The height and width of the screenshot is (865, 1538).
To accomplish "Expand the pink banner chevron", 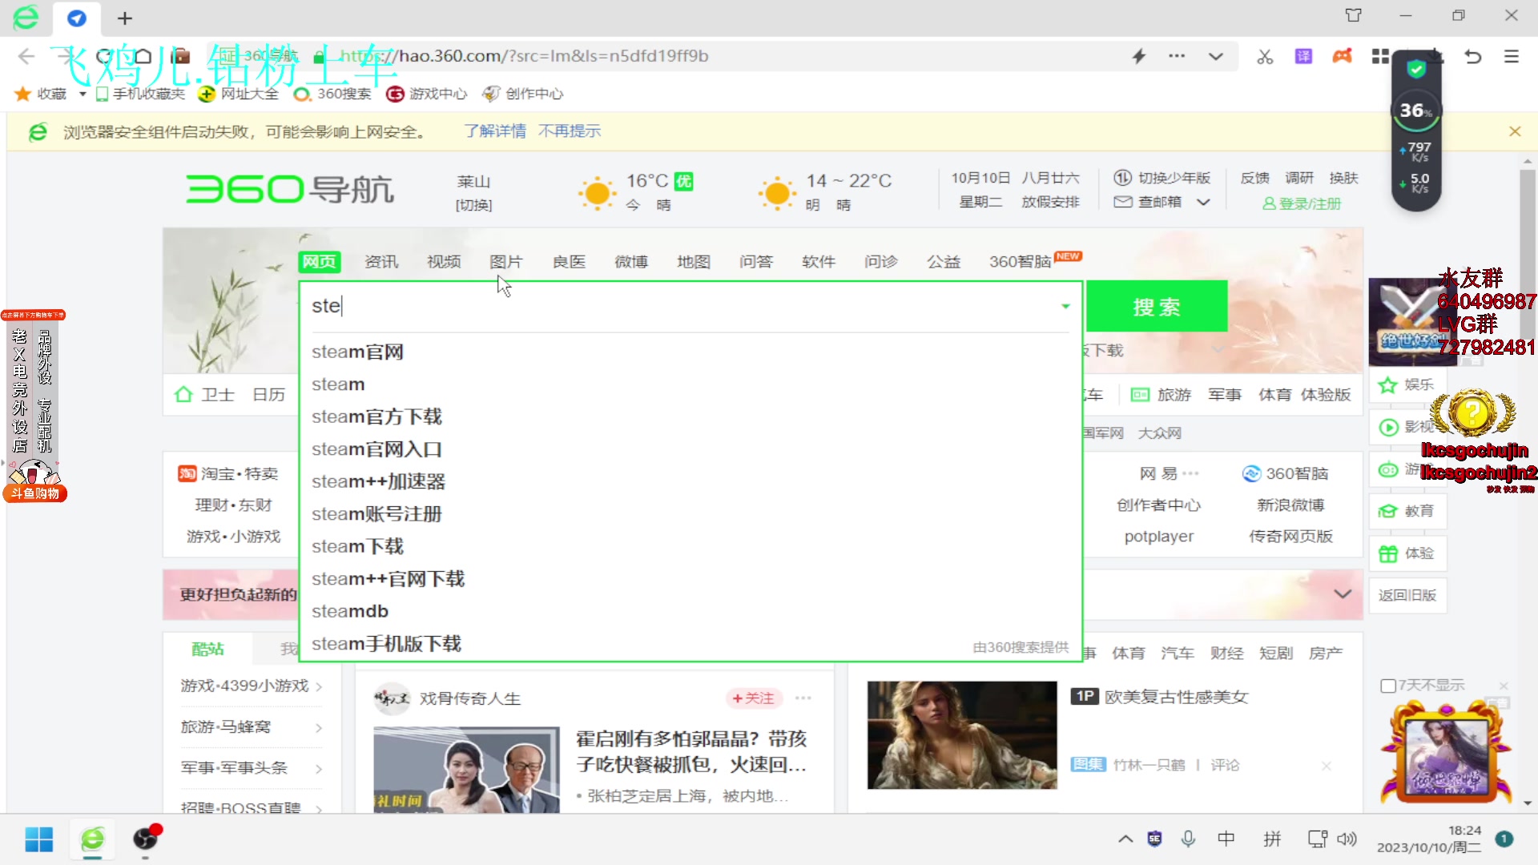I will tap(1343, 594).
